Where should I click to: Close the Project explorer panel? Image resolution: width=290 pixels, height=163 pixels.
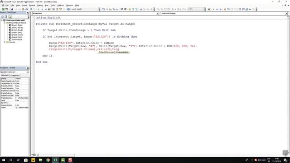point(28,13)
